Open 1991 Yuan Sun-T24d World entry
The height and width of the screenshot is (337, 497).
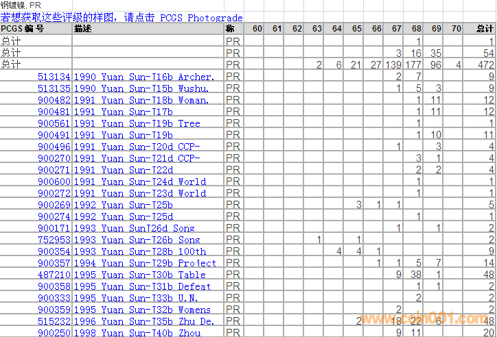pyautogui.click(x=139, y=182)
